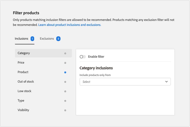Select the Out of stock filter
This screenshot has width=190, height=127.
[x=26, y=82]
